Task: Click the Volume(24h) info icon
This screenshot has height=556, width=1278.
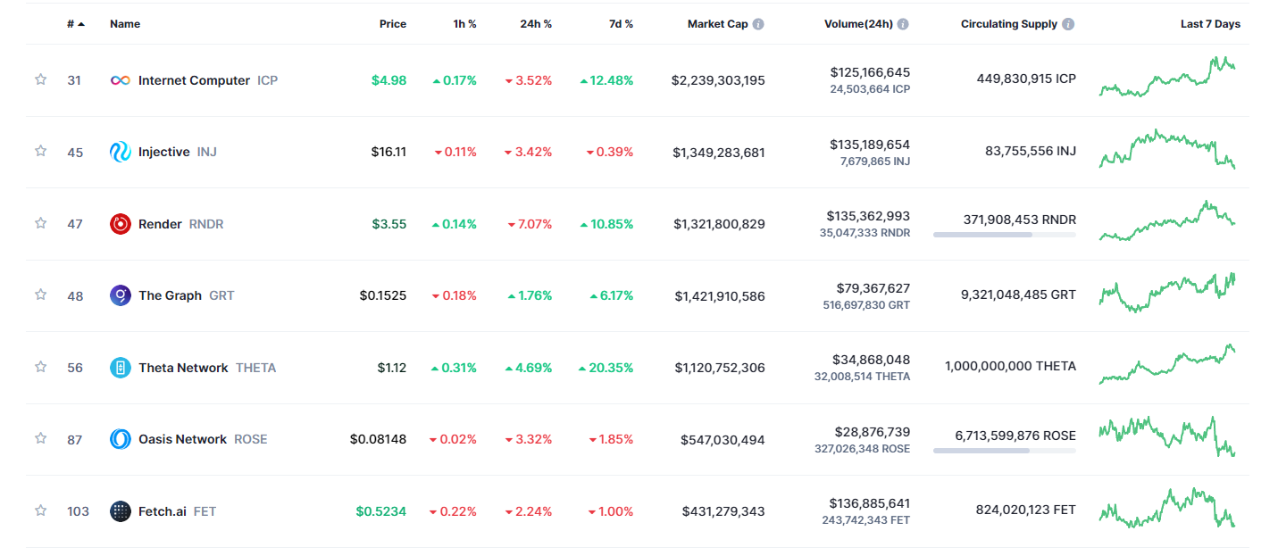Action: pos(903,24)
